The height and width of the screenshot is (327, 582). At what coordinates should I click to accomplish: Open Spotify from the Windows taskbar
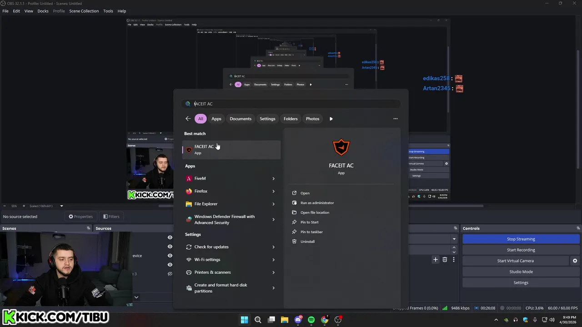(x=311, y=320)
